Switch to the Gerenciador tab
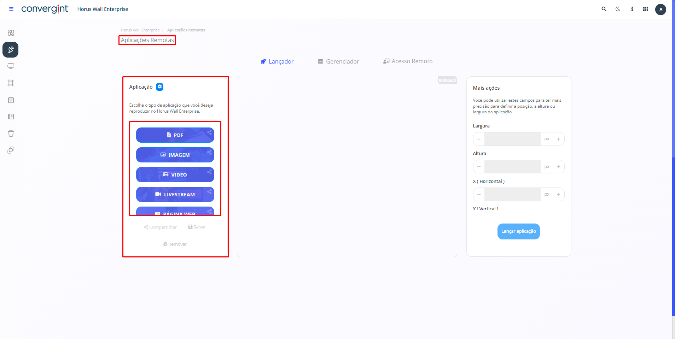This screenshot has width=675, height=339. click(338, 61)
